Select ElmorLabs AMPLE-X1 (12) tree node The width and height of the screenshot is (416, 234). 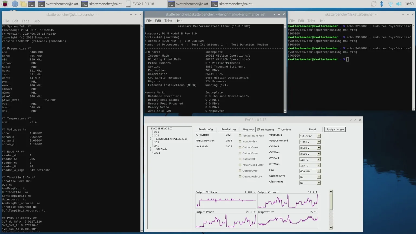[x=171, y=139]
